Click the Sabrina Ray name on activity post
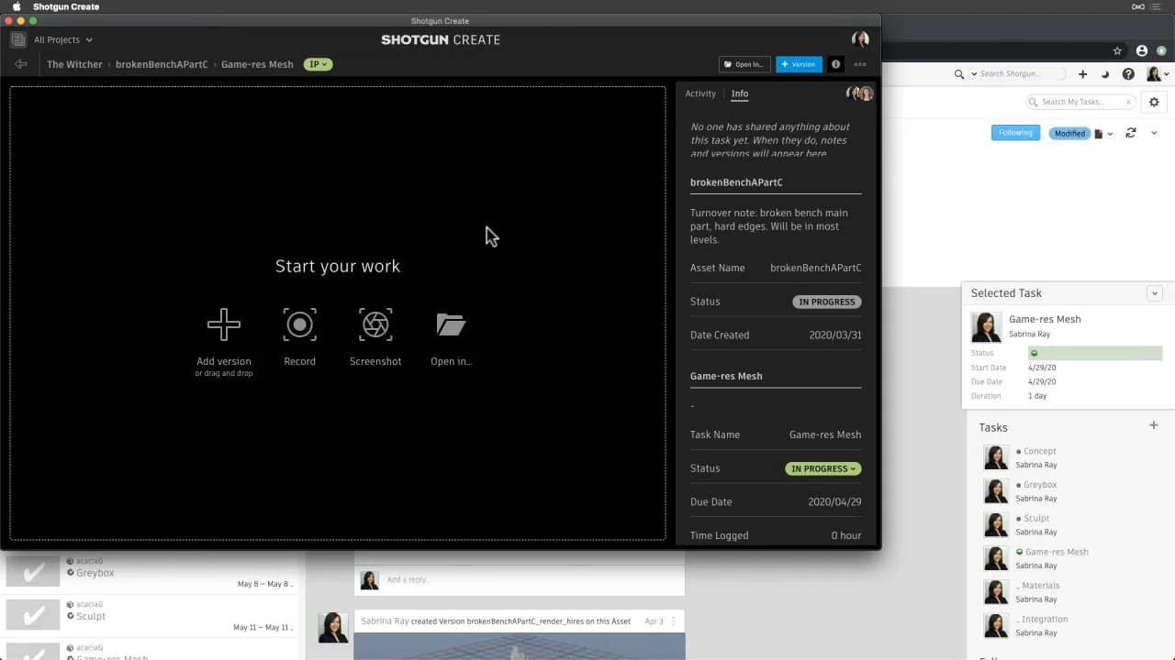Image resolution: width=1175 pixels, height=660 pixels. (385, 621)
